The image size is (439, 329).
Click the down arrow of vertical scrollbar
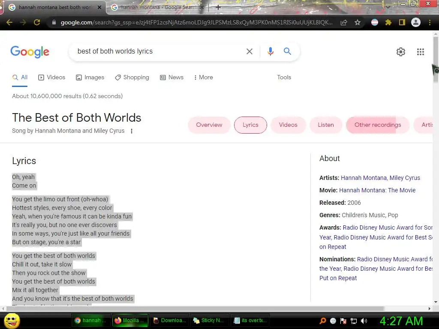click(436, 302)
